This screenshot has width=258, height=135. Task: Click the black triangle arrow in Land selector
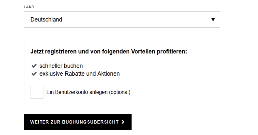(x=213, y=20)
